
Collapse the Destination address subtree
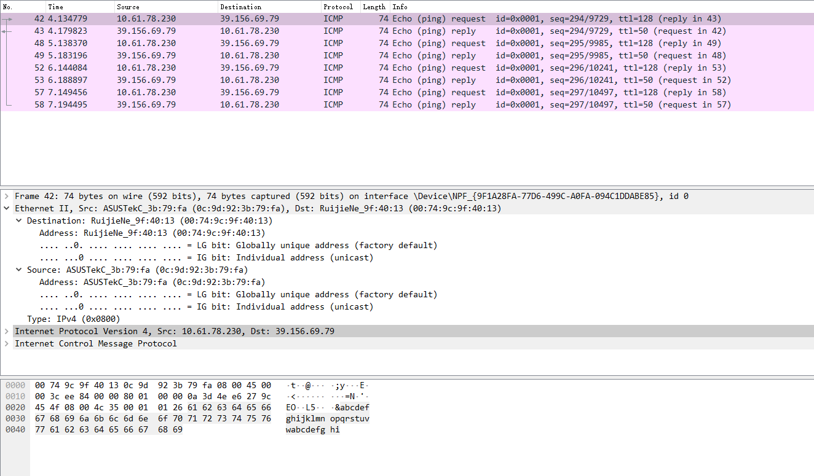click(18, 220)
